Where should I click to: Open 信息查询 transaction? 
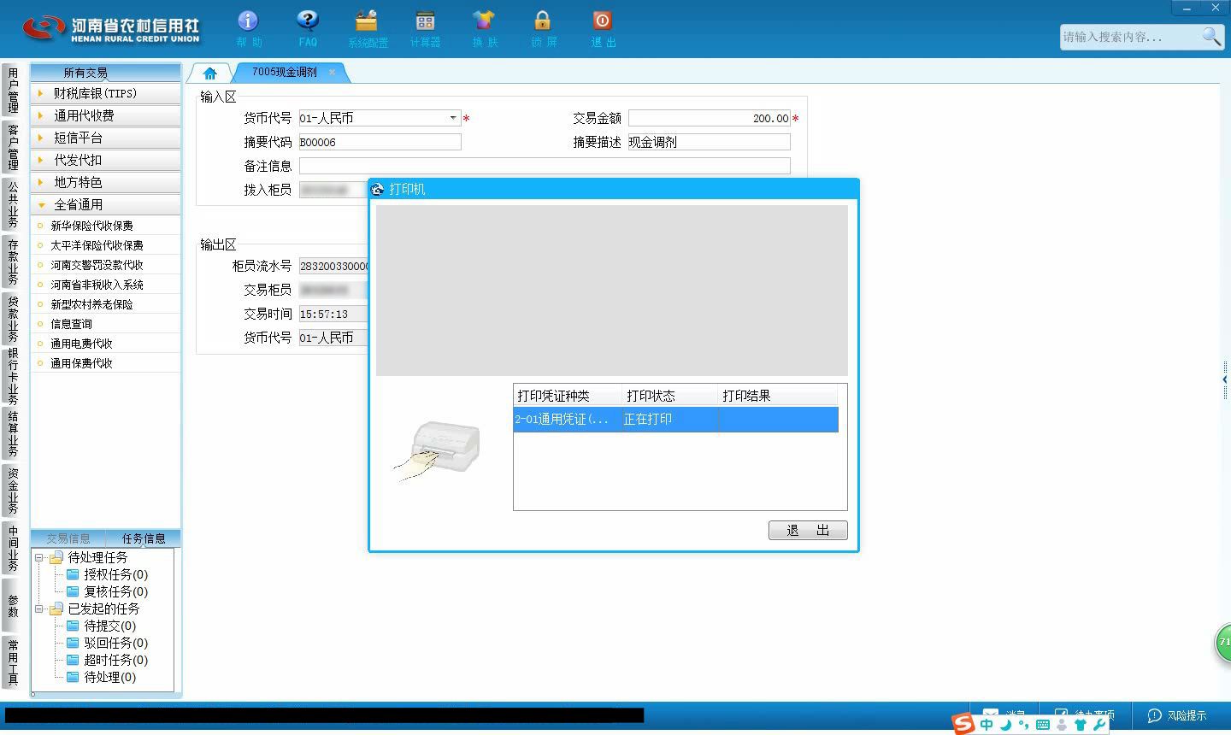coord(71,324)
